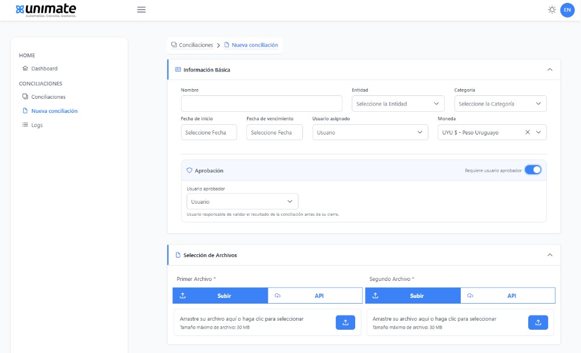The image size is (581, 353).
Task: Click the Selección de Archivos heading text
Action: (x=210, y=255)
